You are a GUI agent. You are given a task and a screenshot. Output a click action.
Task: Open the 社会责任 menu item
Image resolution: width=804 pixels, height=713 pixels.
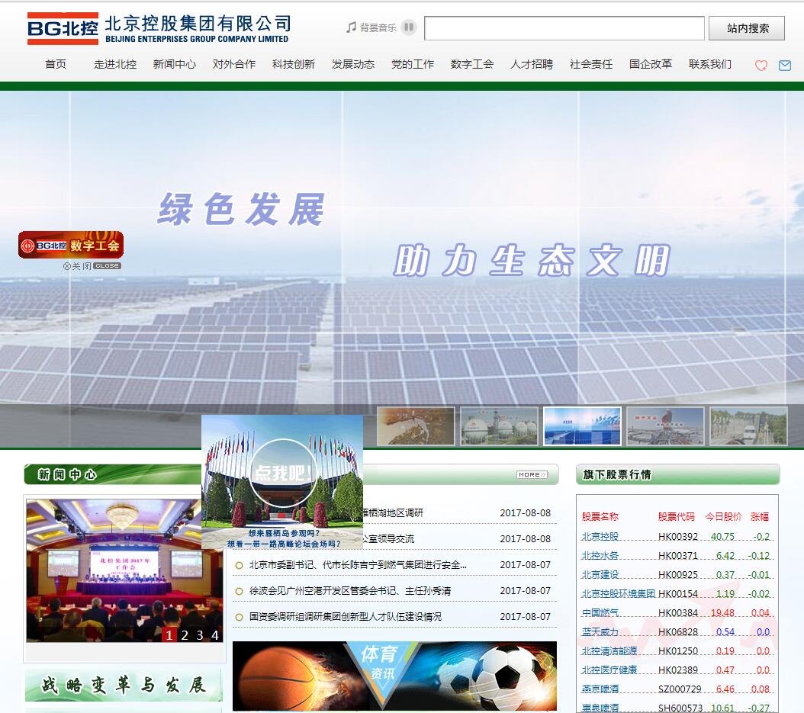[x=590, y=64]
